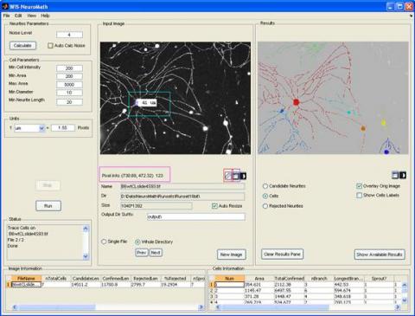
Task: Click the contrast icon in the Results panel
Action: click(x=403, y=175)
